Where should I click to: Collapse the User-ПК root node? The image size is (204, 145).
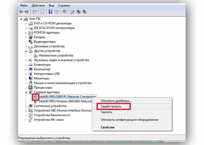pos(21,19)
